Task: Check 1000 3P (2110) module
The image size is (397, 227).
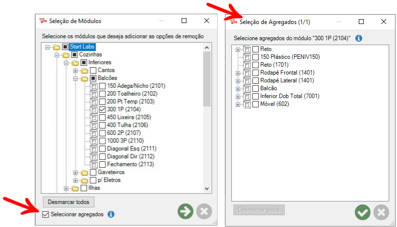Action: tap(102, 141)
